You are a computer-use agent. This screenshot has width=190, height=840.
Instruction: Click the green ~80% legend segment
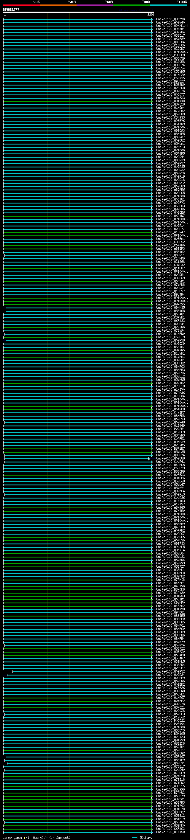click(x=132, y=5)
